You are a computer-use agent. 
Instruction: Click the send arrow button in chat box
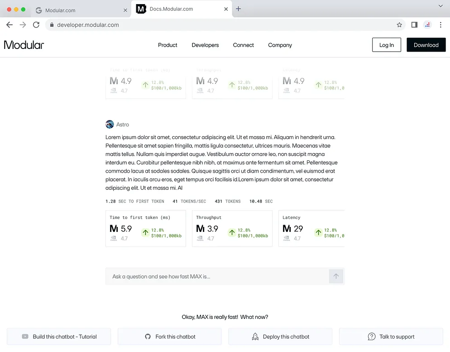point(336,276)
